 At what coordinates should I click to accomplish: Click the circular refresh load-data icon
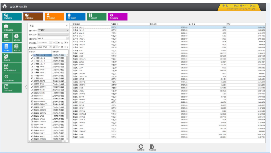pos(141,147)
